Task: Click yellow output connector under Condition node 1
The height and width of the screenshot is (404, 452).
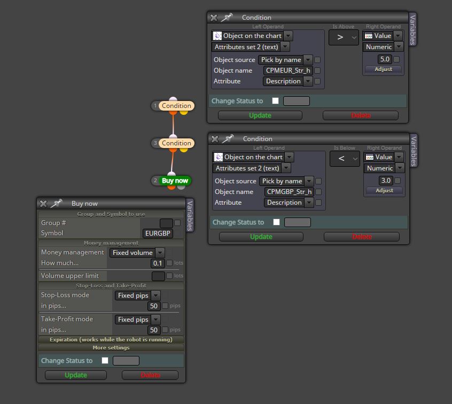Action: click(184, 112)
